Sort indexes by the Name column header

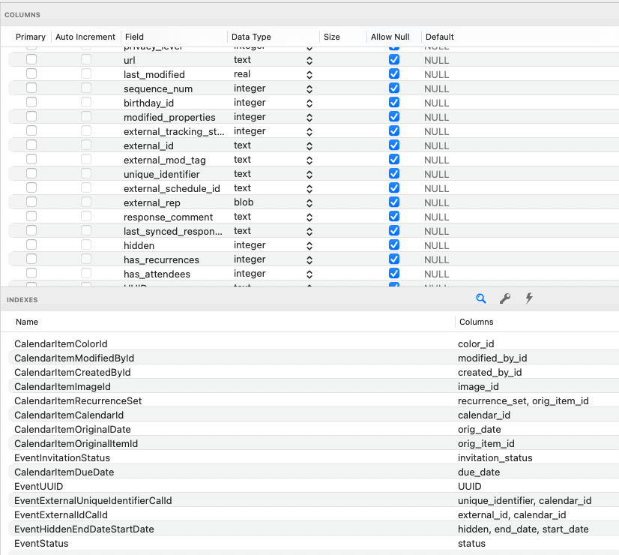(28, 322)
